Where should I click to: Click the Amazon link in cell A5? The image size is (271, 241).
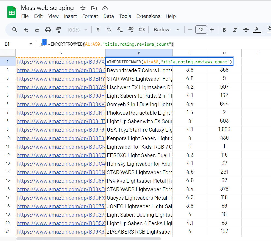pos(61,96)
